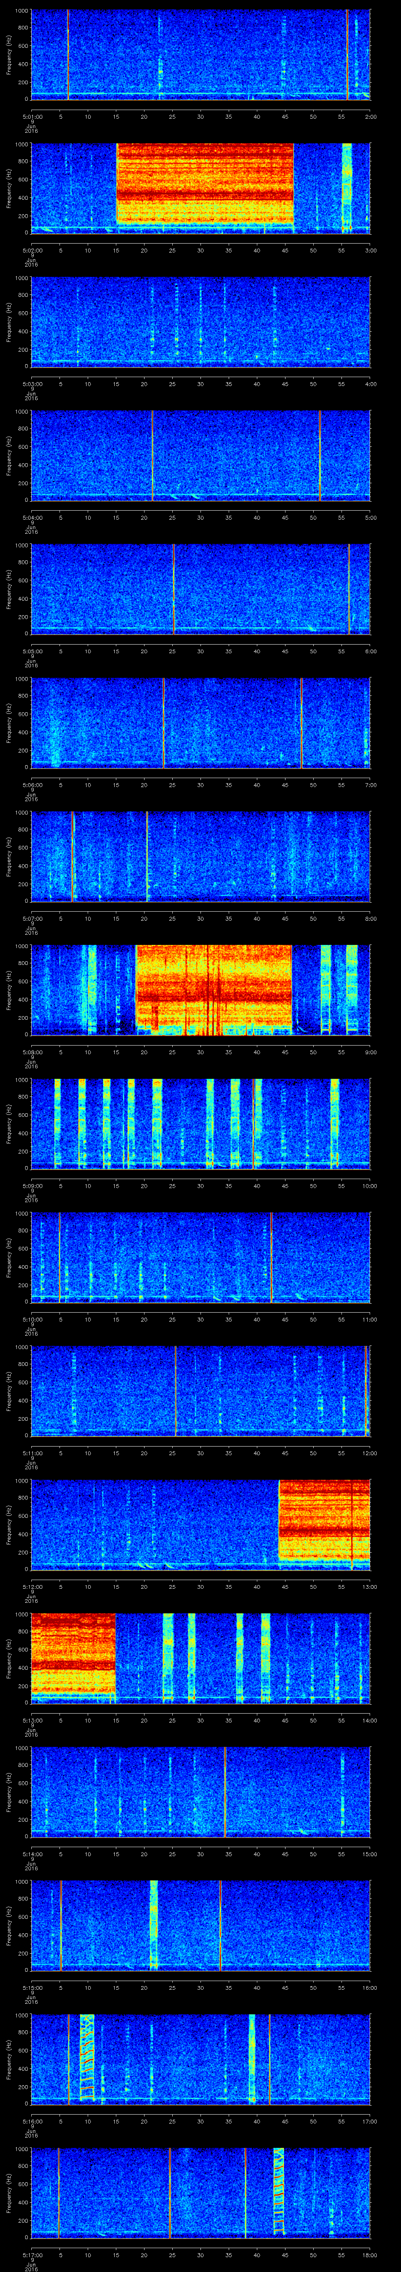The height and width of the screenshot is (2272, 401).
Task: Click the 5:04:00 start time label
Action: (32, 517)
